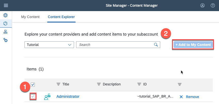Screen dimensions: 219x104
Task: Toggle the select-all header checkbox
Action: (33, 85)
